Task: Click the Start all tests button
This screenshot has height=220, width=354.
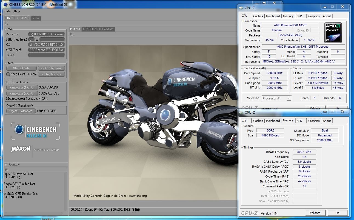Action: coord(21,68)
